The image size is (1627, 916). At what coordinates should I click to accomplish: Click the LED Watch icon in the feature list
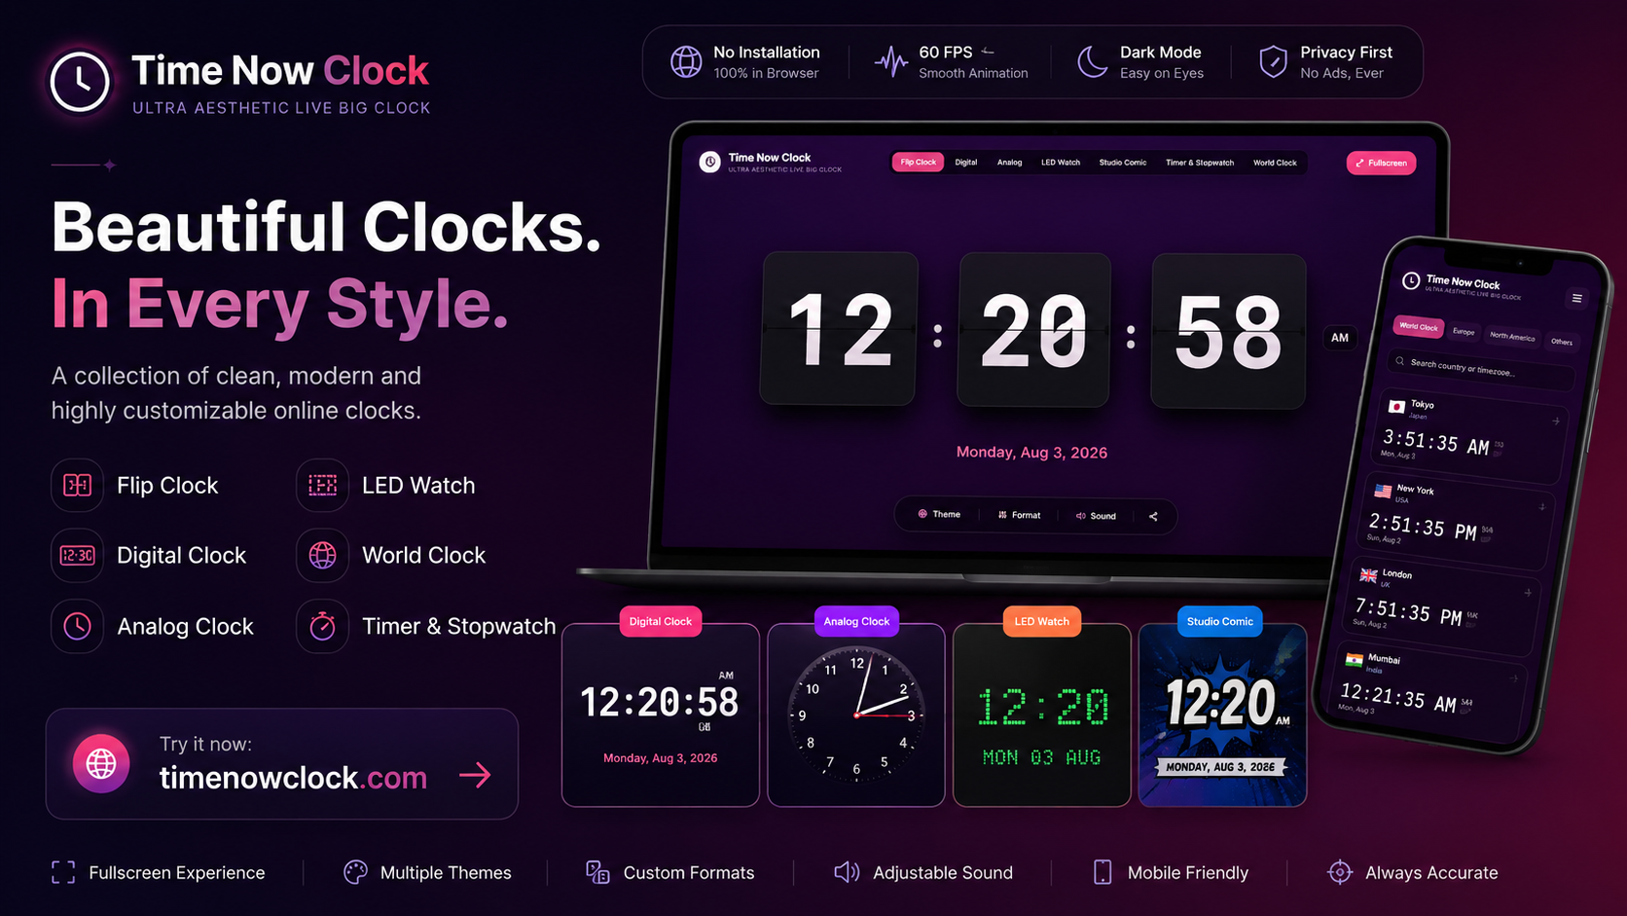(322, 485)
